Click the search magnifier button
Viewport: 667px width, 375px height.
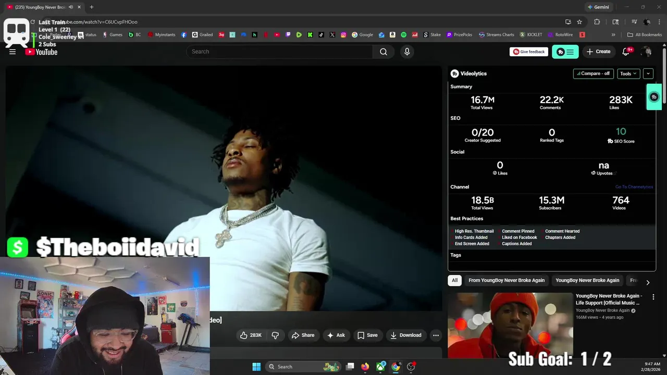(384, 52)
